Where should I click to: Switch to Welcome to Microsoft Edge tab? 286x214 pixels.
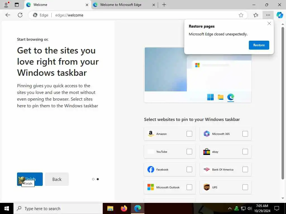[124, 5]
